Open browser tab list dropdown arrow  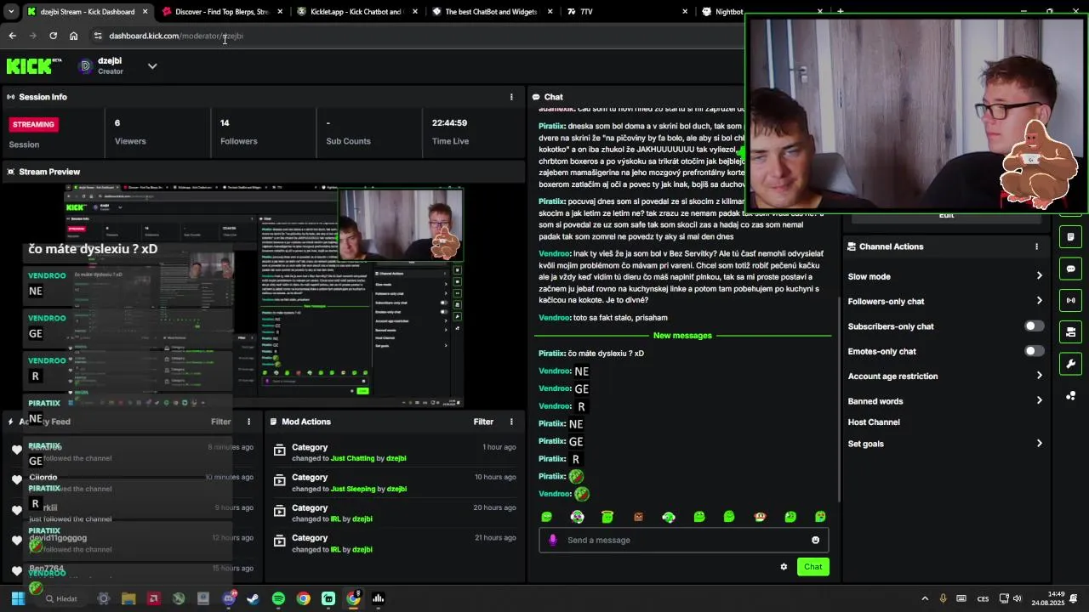(x=11, y=12)
